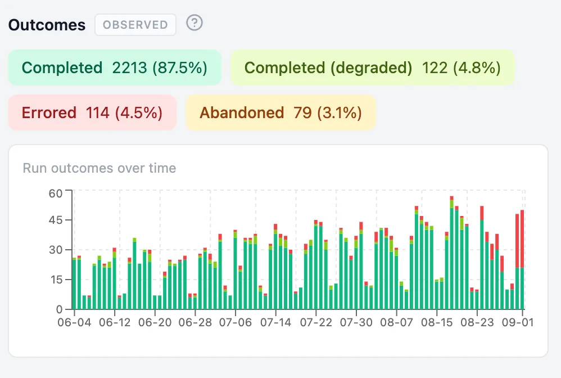Click the 15 y-axis value

tap(56, 280)
